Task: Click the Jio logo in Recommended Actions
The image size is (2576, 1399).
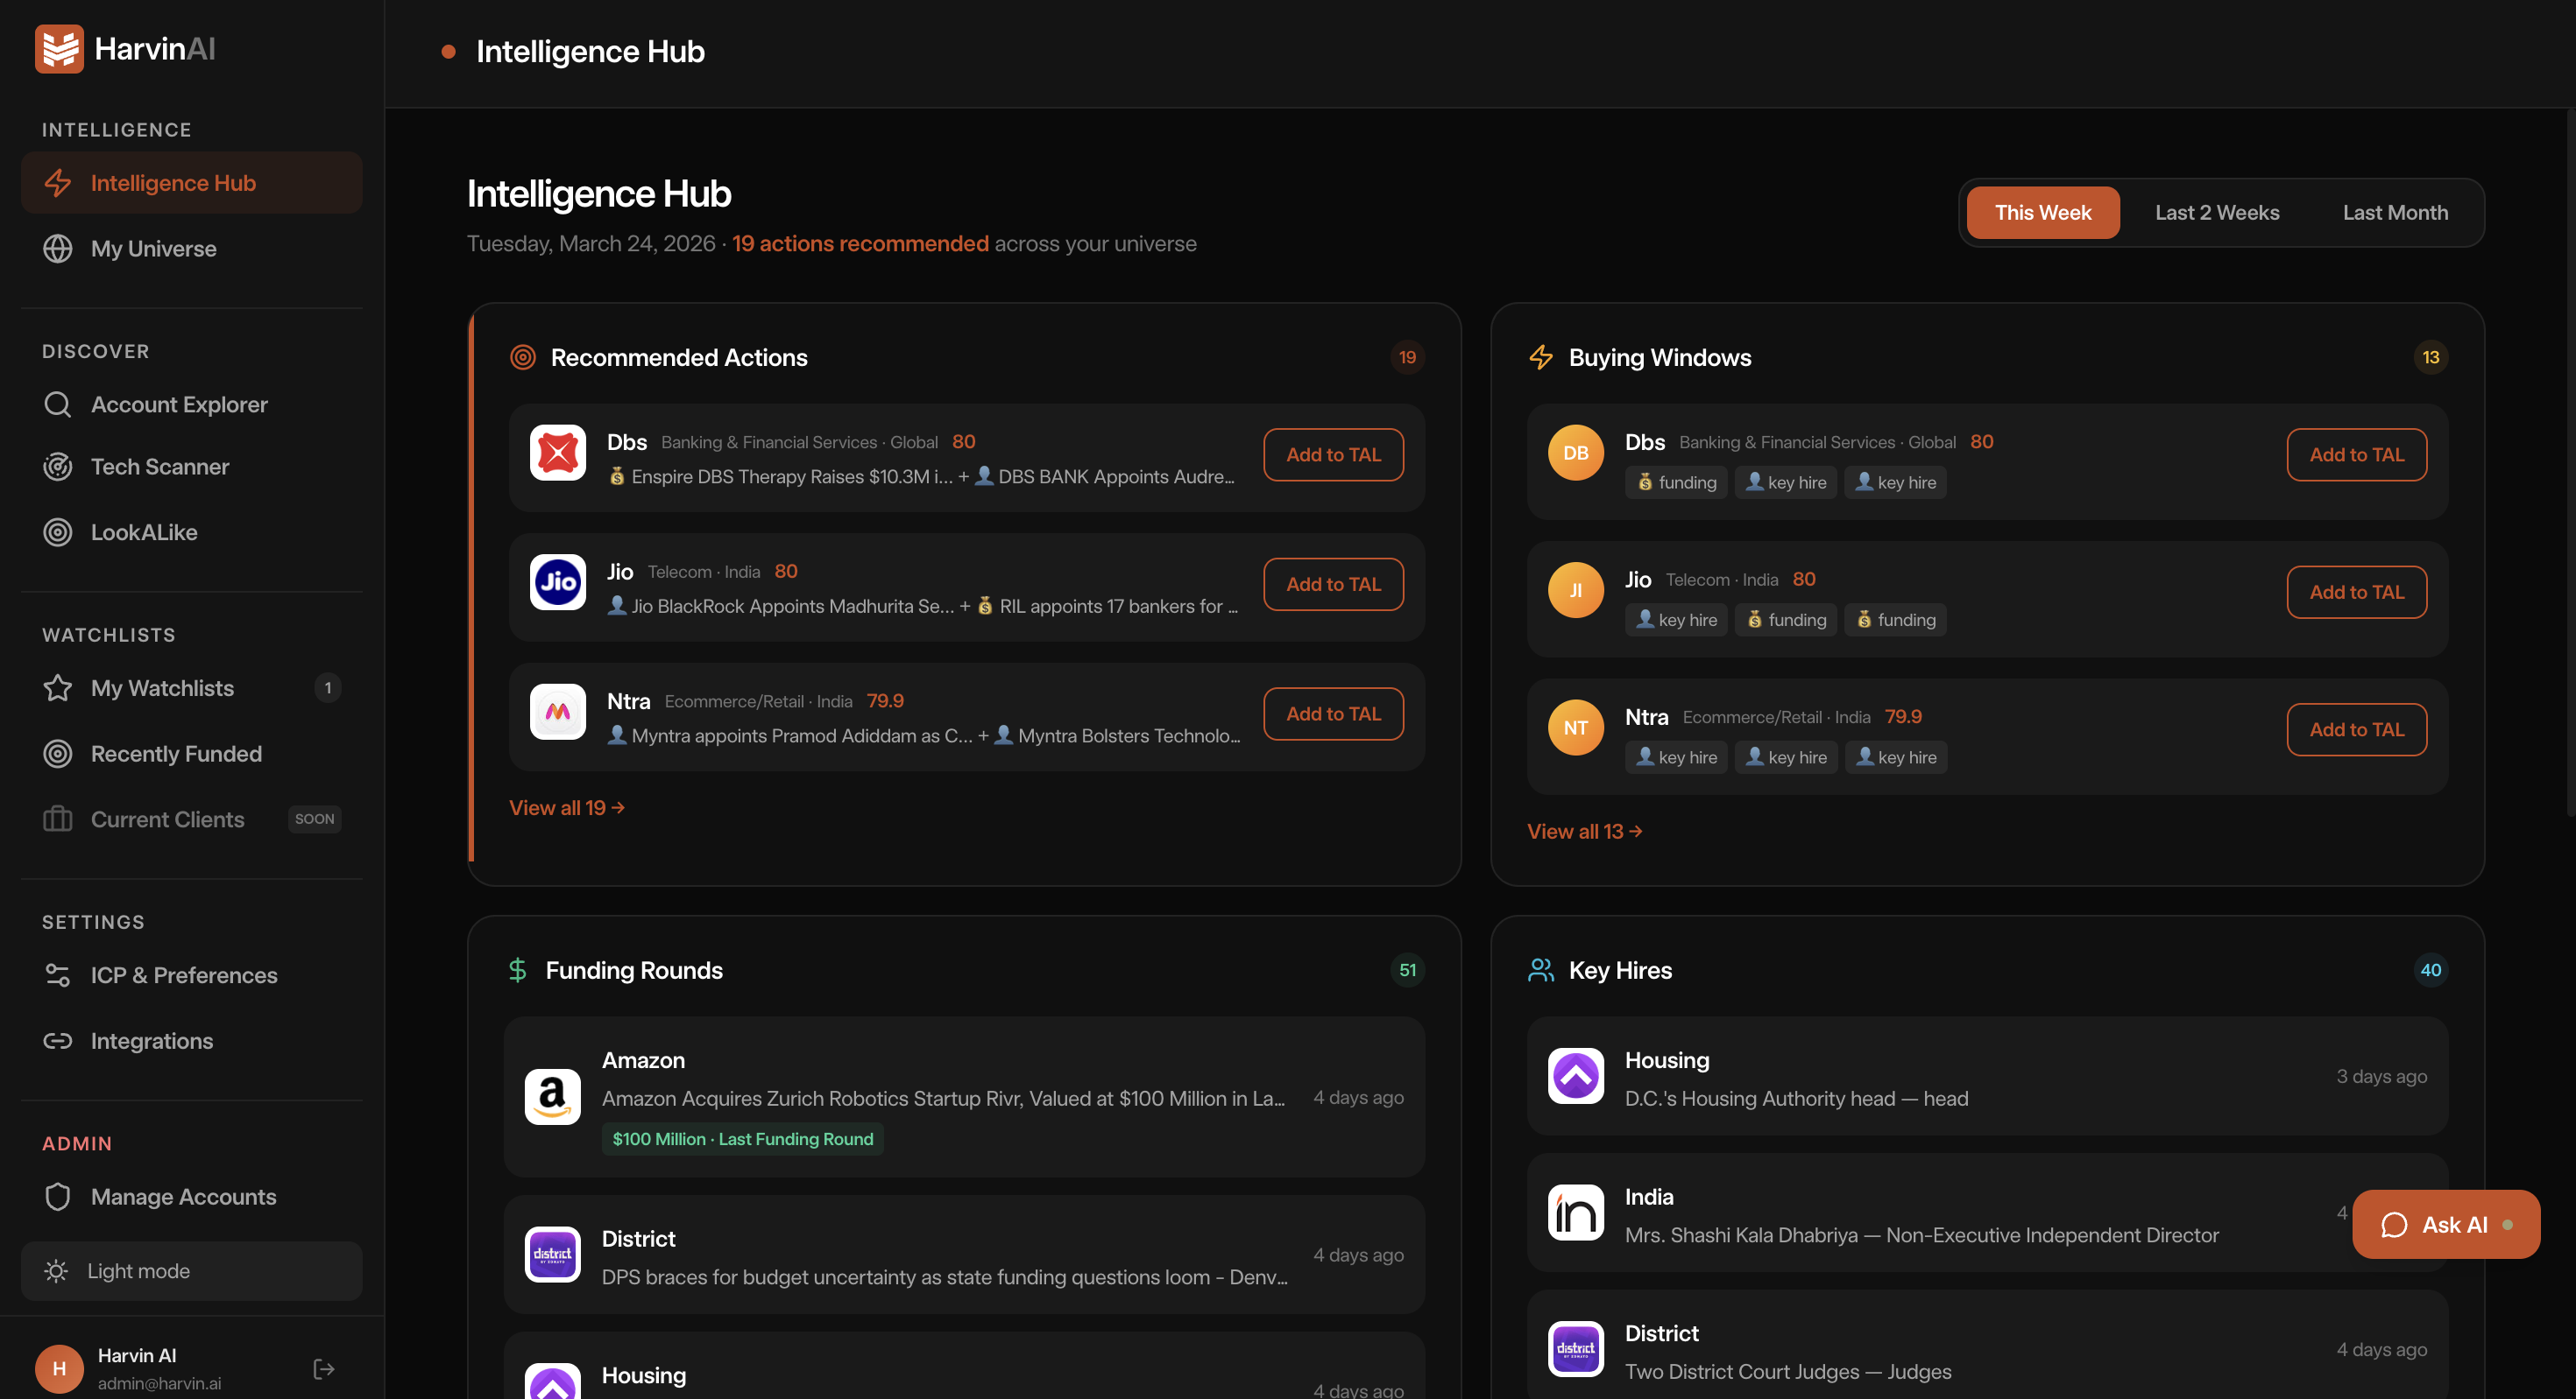Action: (558, 582)
